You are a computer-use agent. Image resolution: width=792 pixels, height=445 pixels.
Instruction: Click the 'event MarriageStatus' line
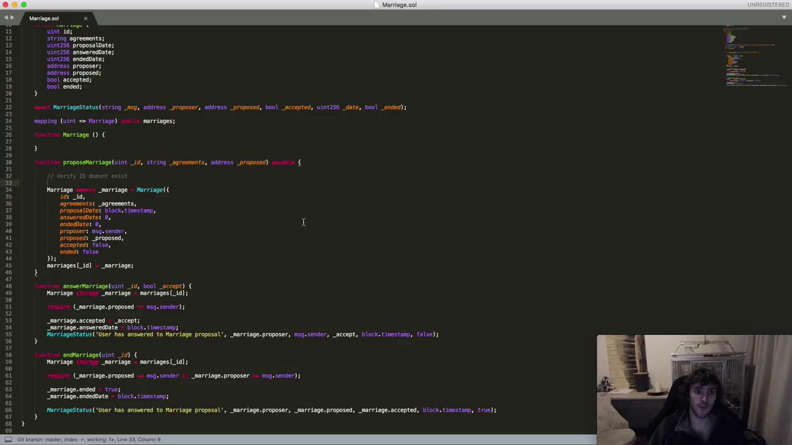(220, 108)
